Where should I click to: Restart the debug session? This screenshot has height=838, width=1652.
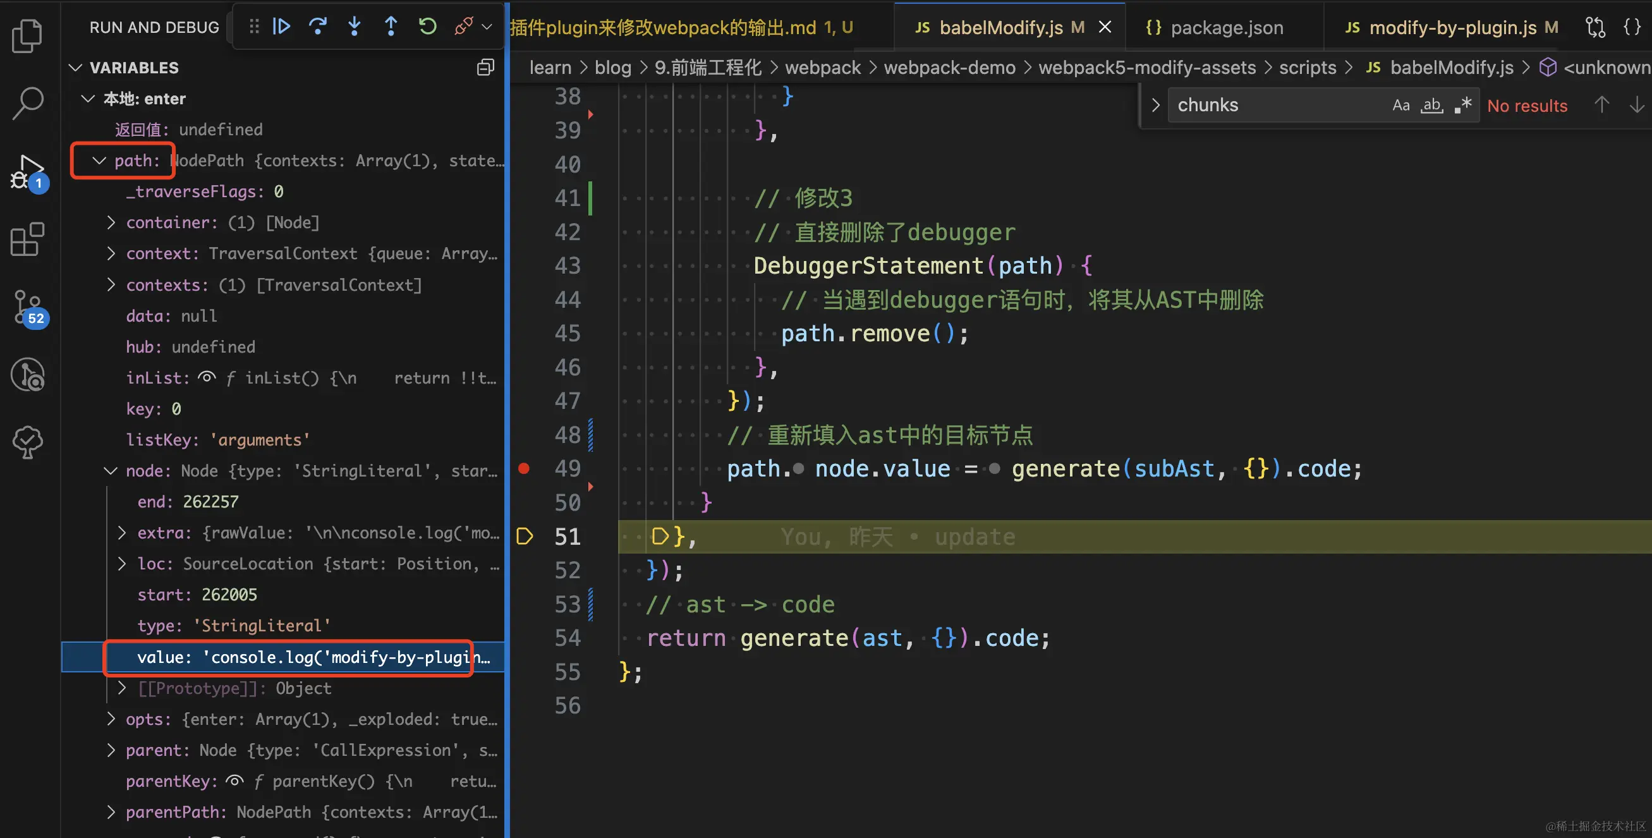[427, 27]
